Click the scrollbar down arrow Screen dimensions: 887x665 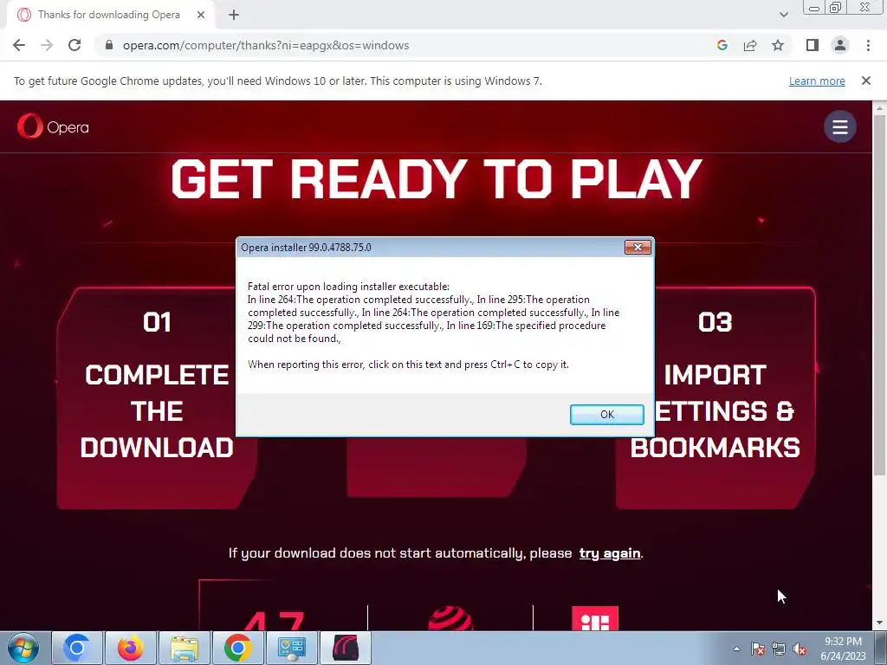[x=879, y=623]
